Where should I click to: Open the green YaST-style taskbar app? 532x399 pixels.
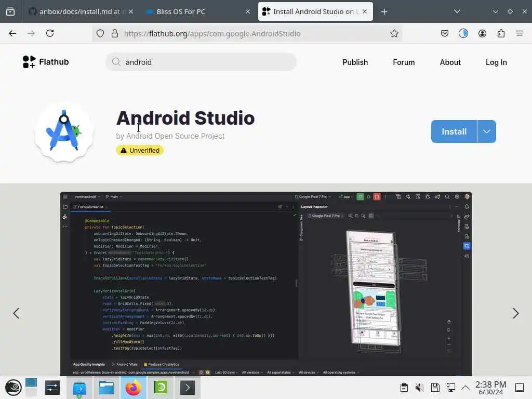161,388
